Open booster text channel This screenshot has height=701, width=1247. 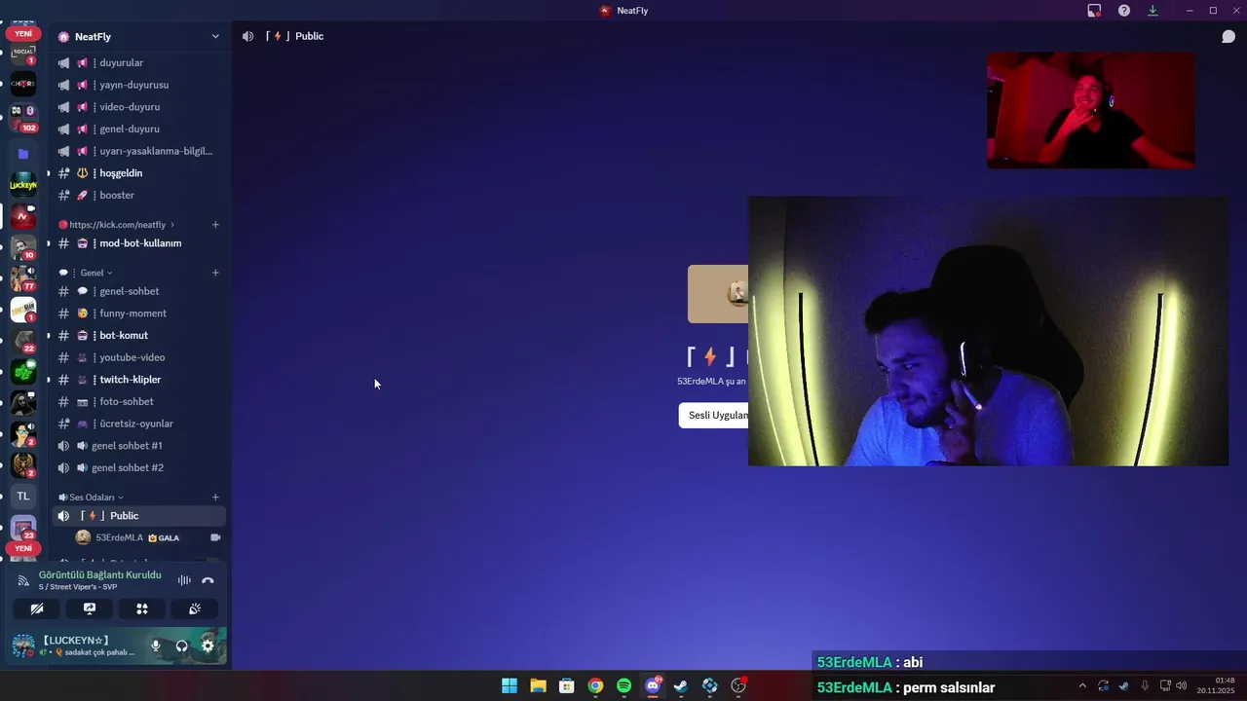click(138, 195)
